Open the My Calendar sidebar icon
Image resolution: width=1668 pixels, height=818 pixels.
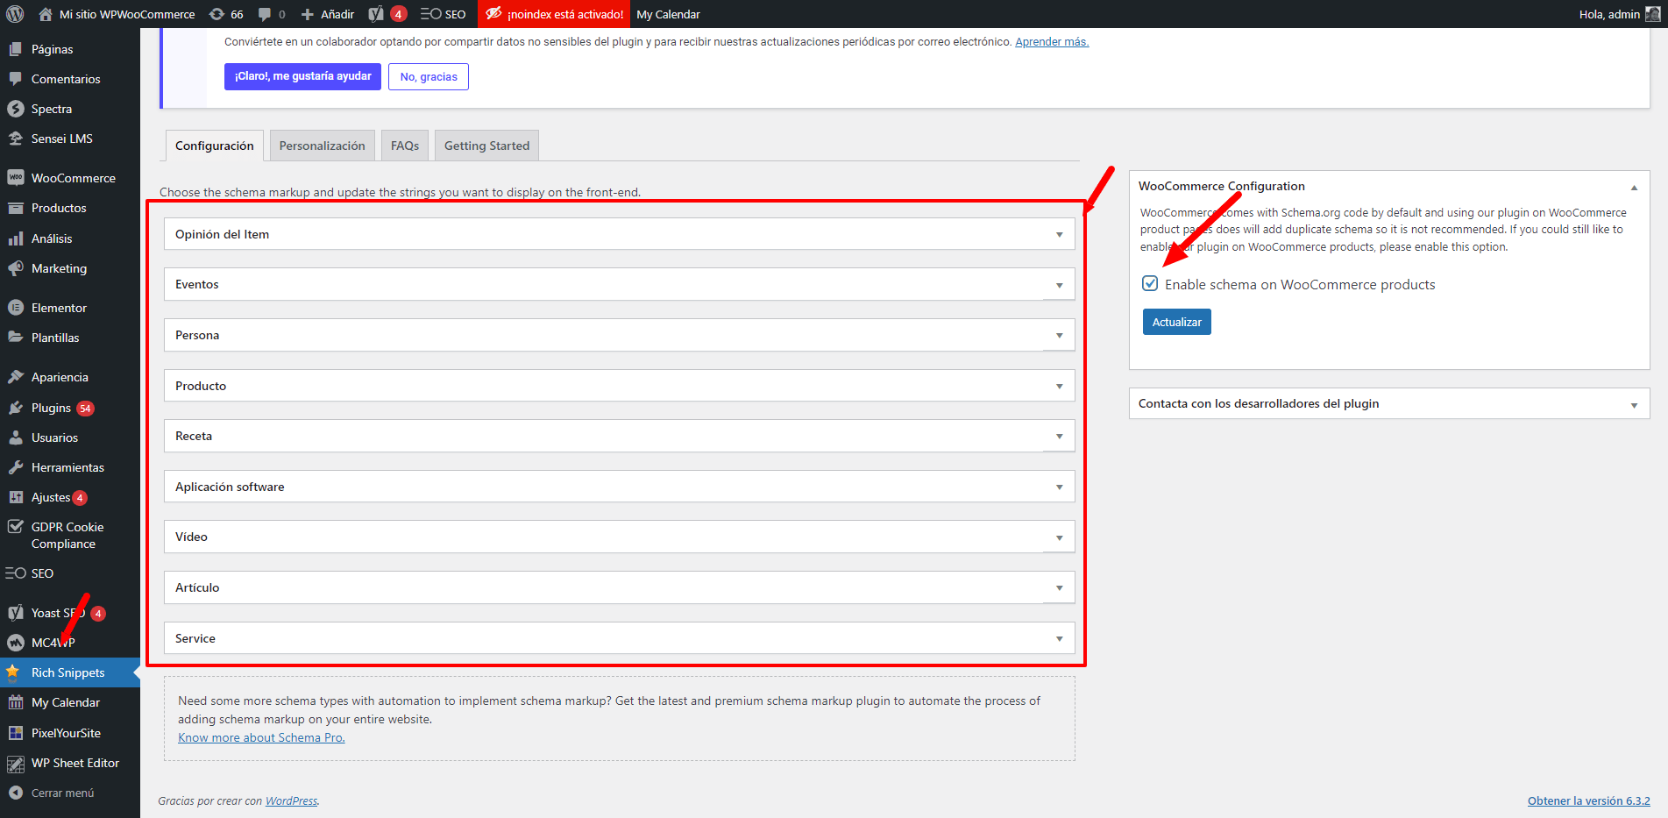16,702
